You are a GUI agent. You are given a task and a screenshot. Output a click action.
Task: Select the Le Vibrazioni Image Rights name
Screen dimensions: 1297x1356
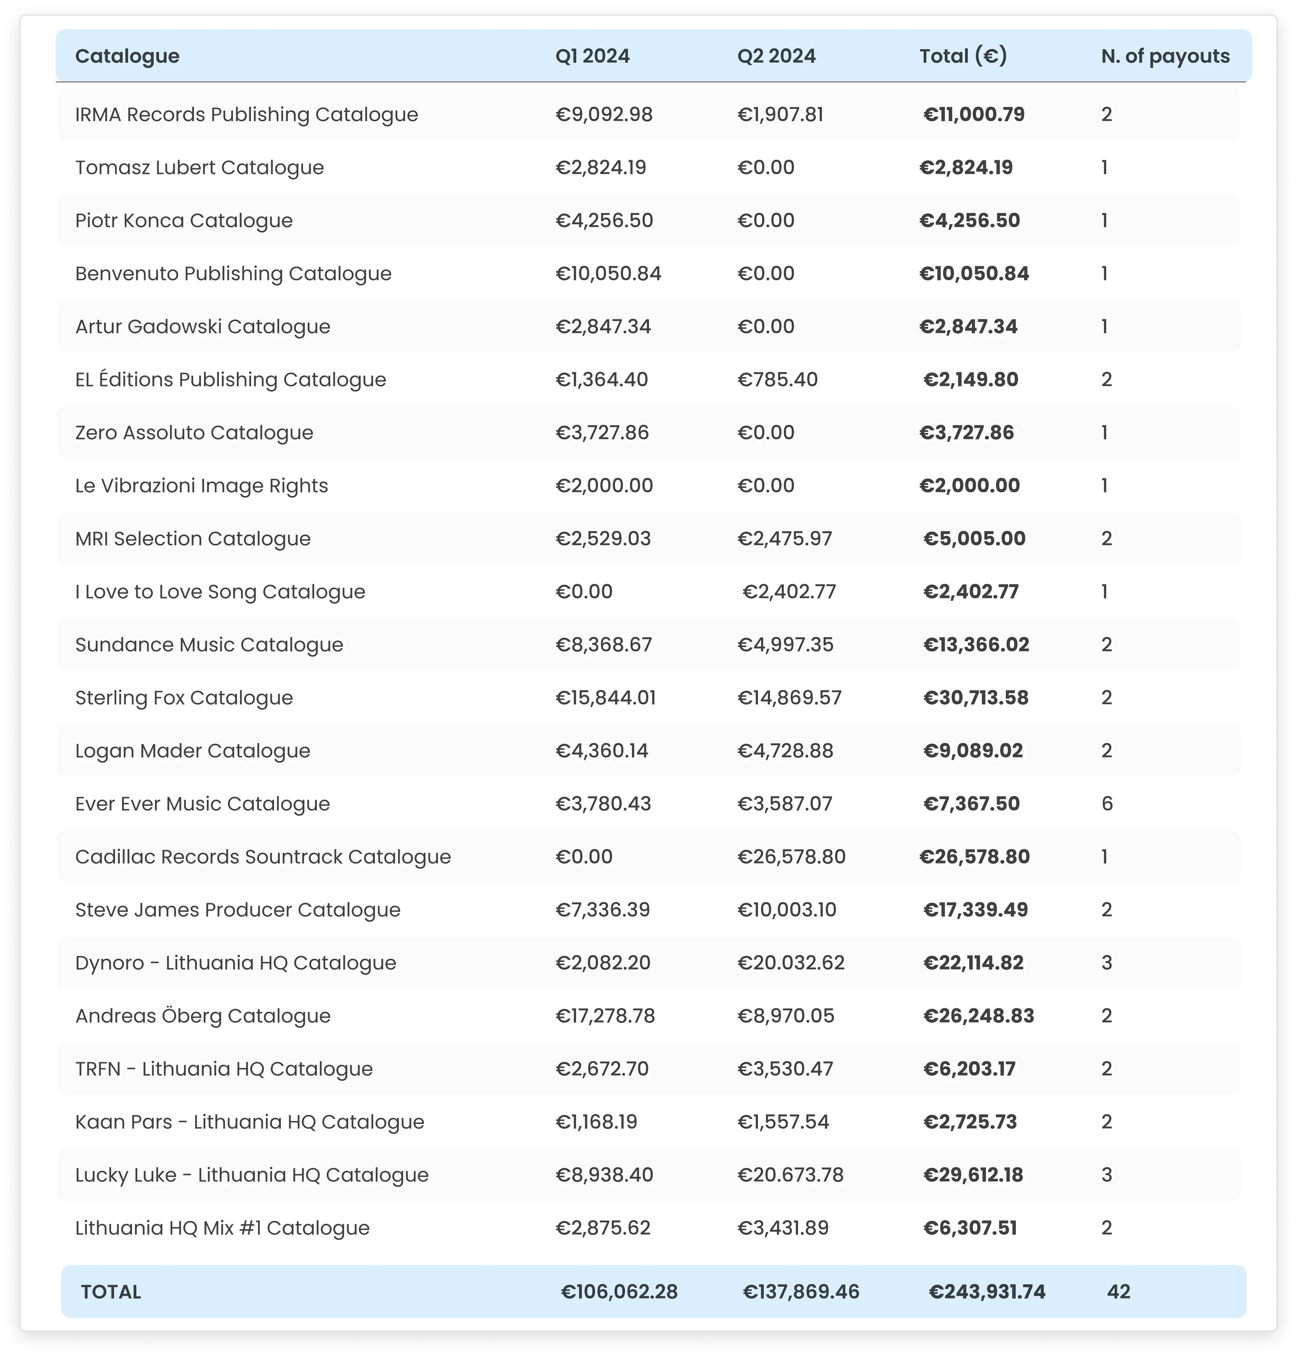pyautogui.click(x=202, y=486)
